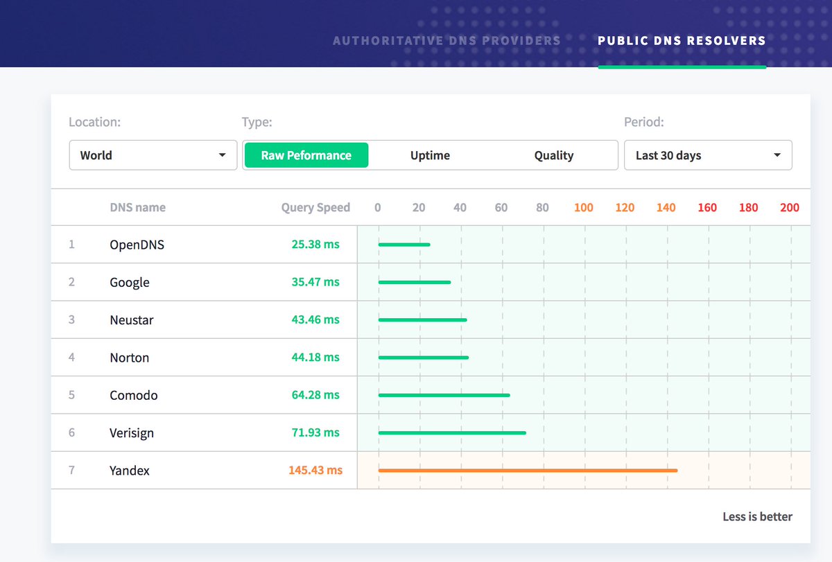Select Raw Peformance type
This screenshot has width=832, height=562.
pos(306,155)
